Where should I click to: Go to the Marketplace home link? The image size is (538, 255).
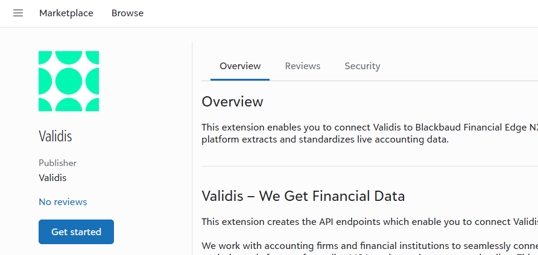coord(66,13)
